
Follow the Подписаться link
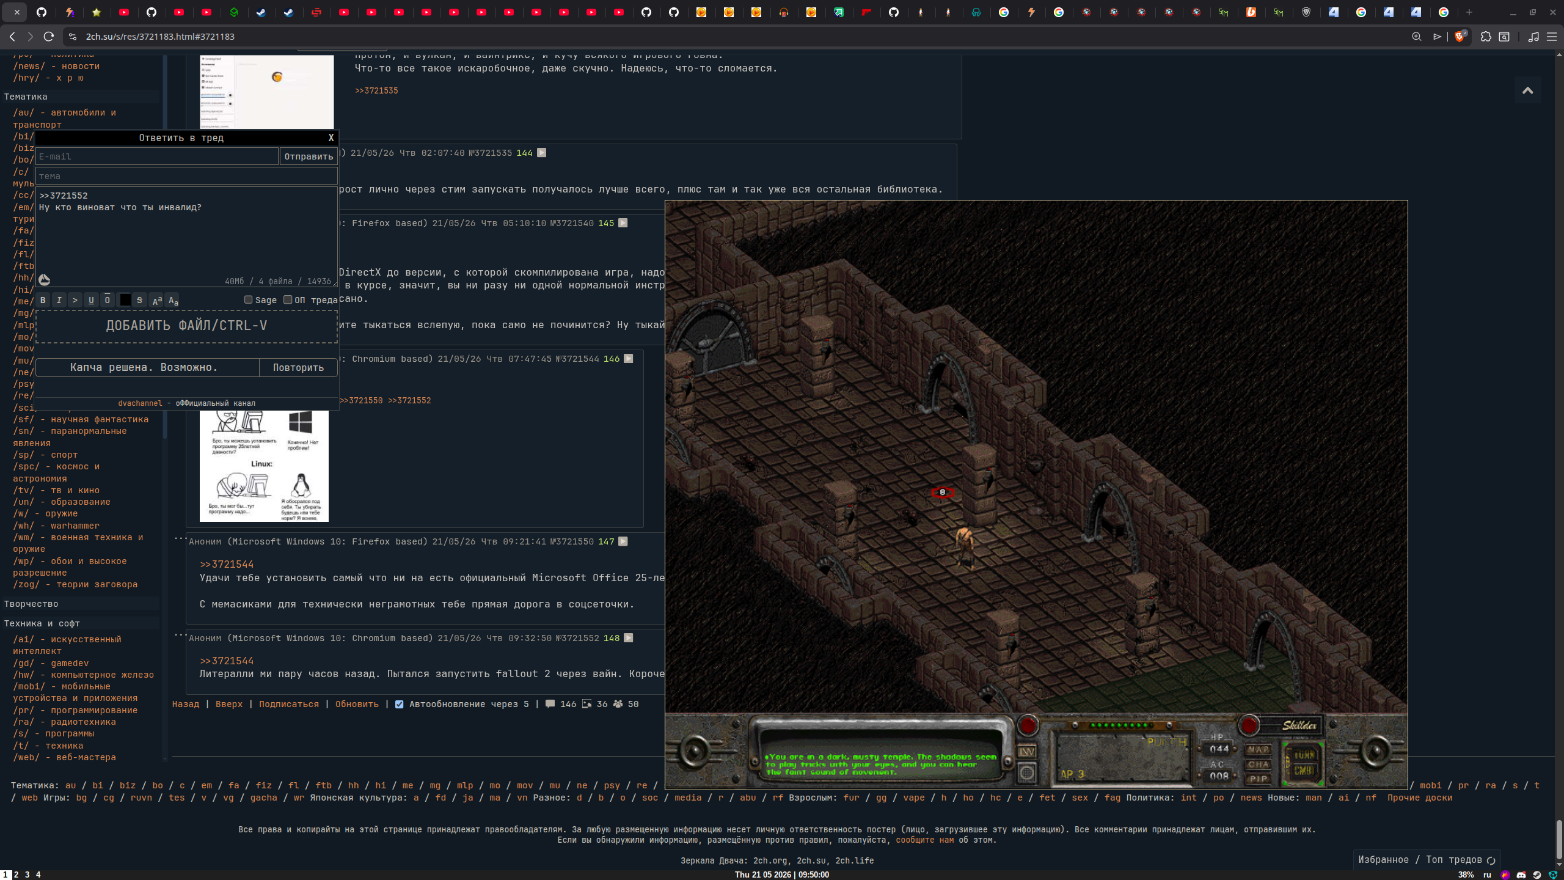point(289,704)
